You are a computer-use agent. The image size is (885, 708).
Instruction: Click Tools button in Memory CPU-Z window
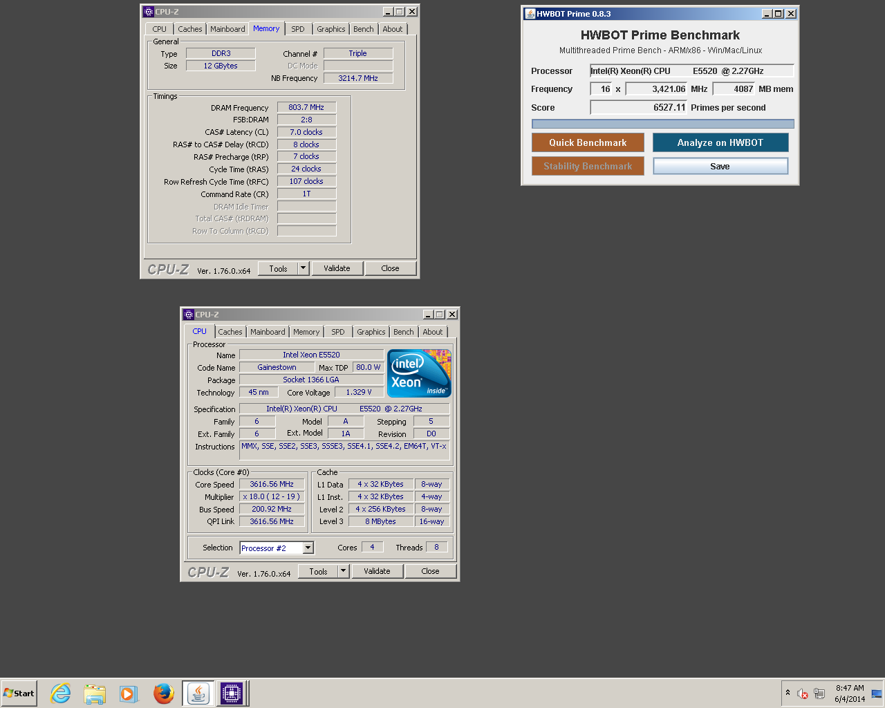tap(278, 268)
